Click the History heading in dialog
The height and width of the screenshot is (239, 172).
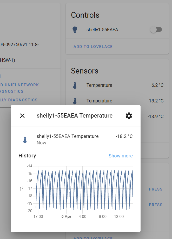(x=27, y=156)
